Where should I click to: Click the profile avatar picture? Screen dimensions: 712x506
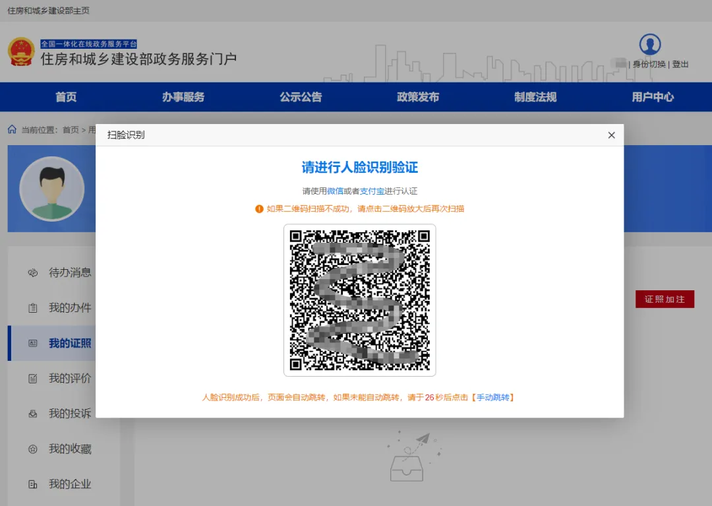point(52,189)
